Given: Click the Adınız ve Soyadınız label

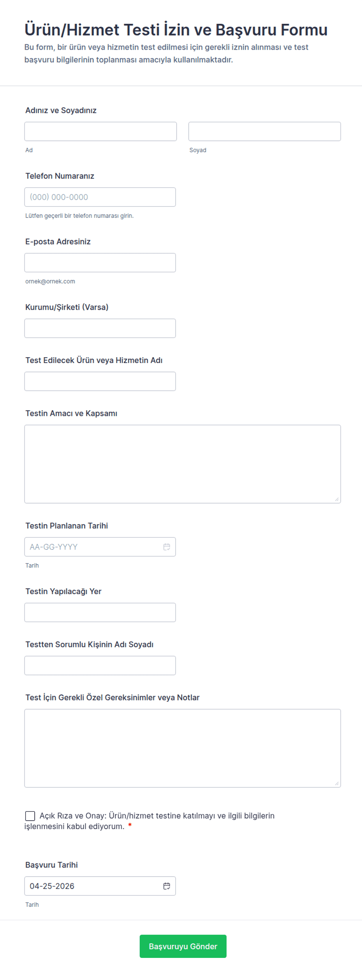Looking at the screenshot, I should 61,111.
